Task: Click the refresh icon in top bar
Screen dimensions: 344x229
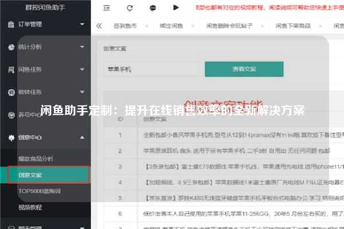Action: coord(130,8)
